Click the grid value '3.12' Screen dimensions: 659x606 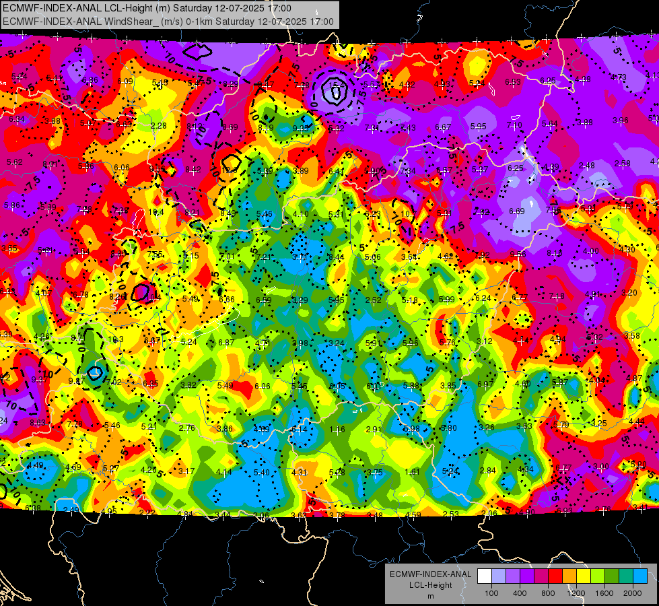[x=484, y=341]
